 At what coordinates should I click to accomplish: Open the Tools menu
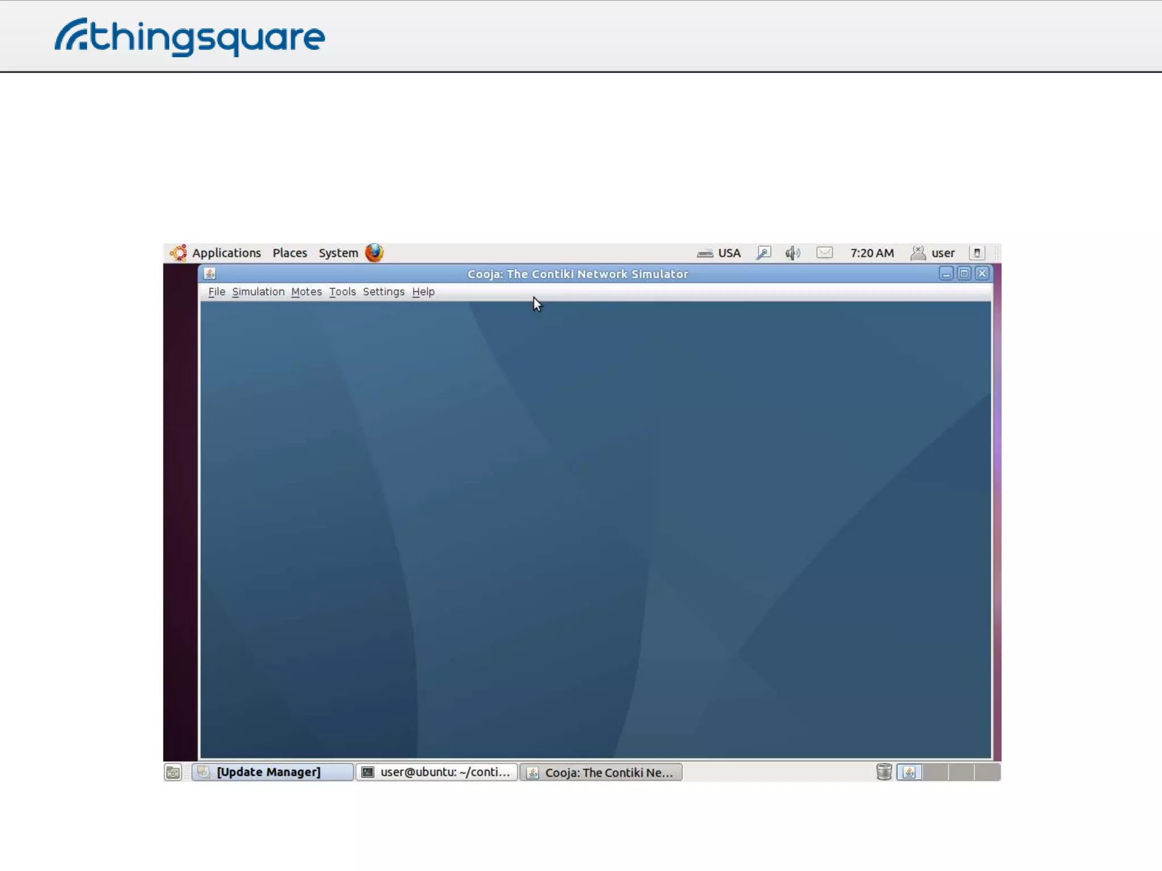(x=342, y=291)
